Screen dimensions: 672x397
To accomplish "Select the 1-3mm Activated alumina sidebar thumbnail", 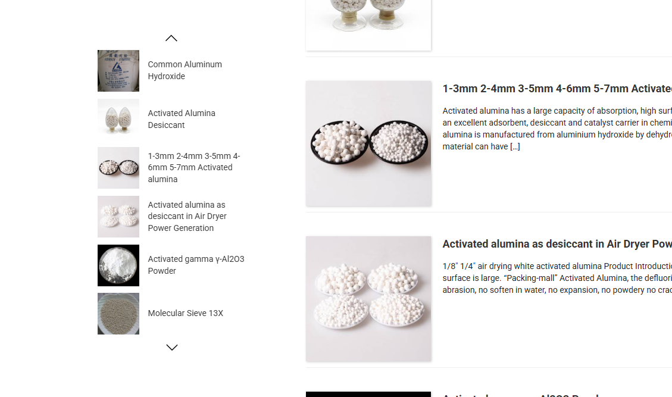I will [118, 168].
